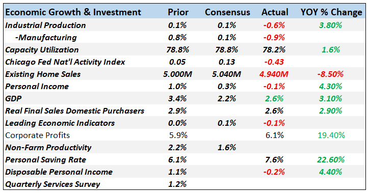The width and height of the screenshot is (368, 193).
Task: Click the Prior column header
Action: (x=178, y=12)
